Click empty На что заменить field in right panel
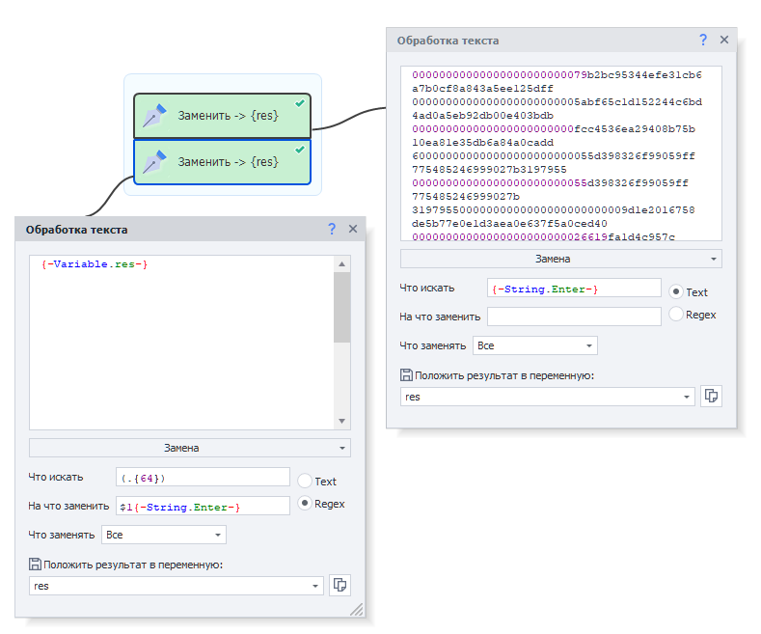Image resolution: width=761 pixels, height=634 pixels. [574, 317]
